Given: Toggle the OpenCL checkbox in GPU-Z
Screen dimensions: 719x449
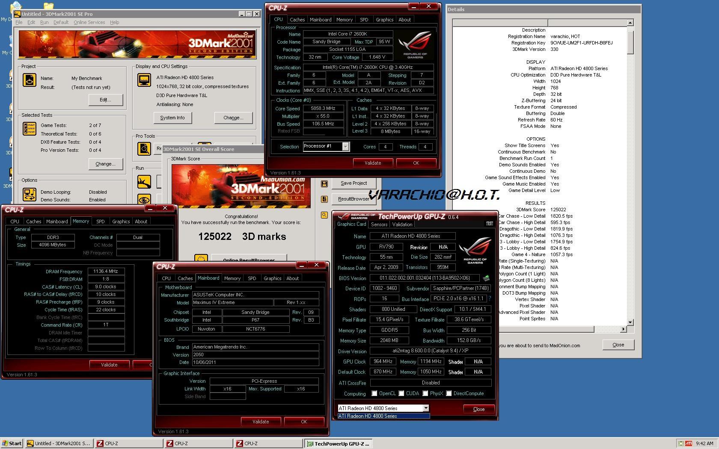Looking at the screenshot, I should point(374,393).
